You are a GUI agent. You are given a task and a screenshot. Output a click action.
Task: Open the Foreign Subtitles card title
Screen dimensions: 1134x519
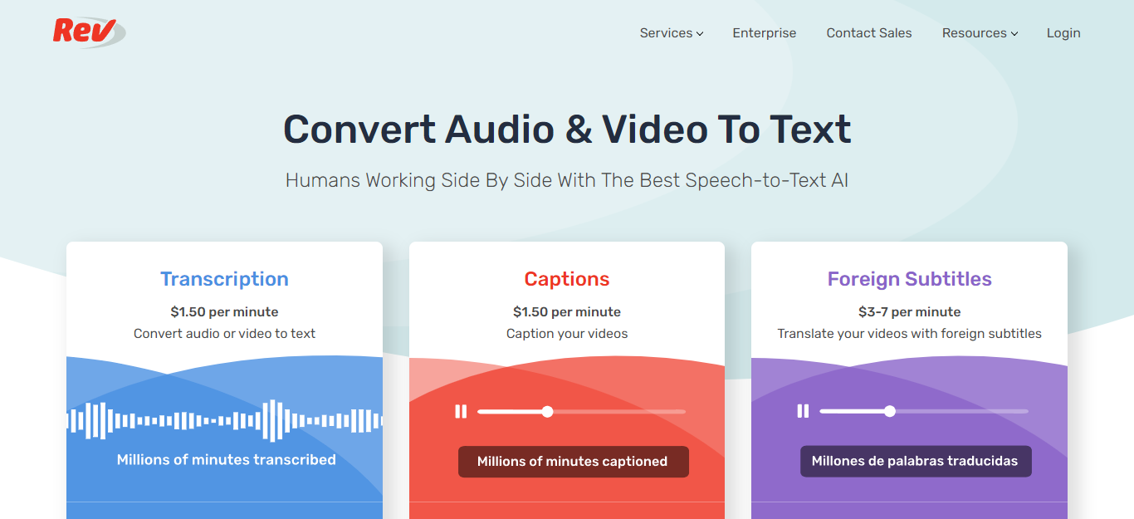click(x=910, y=279)
